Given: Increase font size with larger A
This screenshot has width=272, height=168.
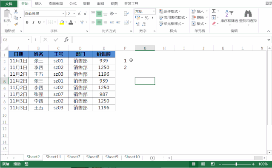Looking at the screenshot, I should 79,14.
